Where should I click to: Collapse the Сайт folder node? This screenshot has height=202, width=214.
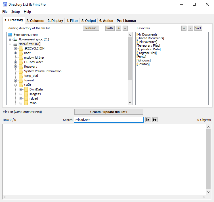[16, 85]
